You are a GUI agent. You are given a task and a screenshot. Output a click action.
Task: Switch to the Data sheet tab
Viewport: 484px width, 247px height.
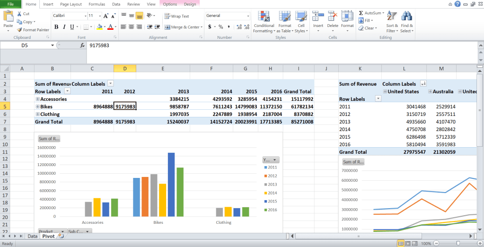pos(32,236)
